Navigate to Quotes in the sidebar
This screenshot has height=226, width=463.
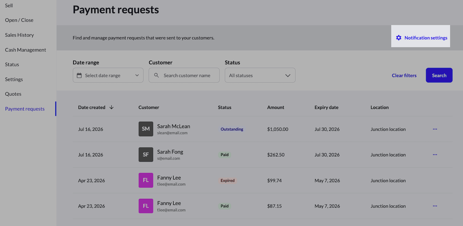[x=13, y=94]
